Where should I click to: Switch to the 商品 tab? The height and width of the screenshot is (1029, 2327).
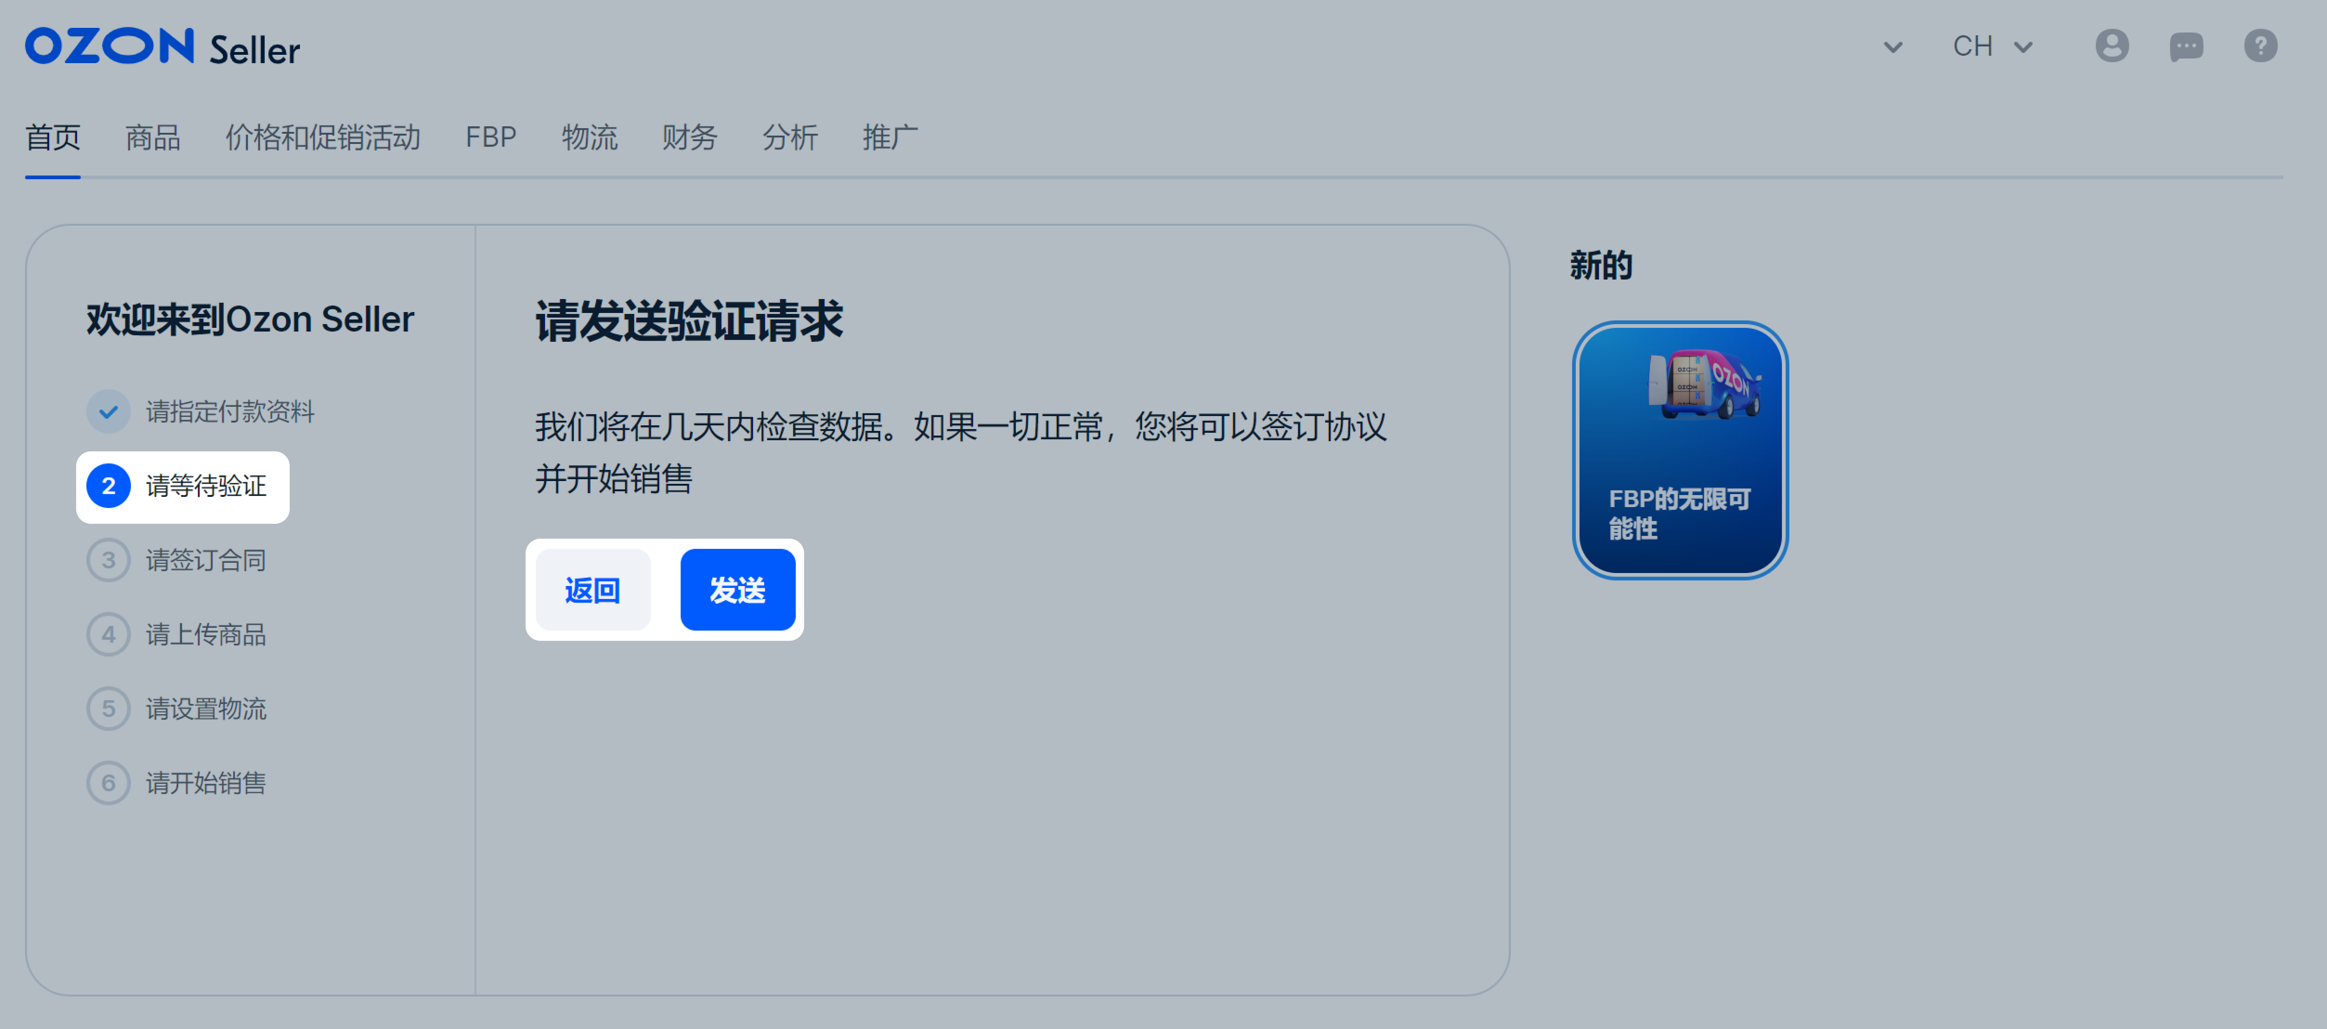tap(152, 137)
